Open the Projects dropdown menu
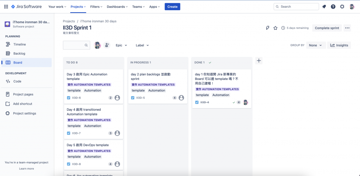This screenshot has width=360, height=176. click(78, 7)
